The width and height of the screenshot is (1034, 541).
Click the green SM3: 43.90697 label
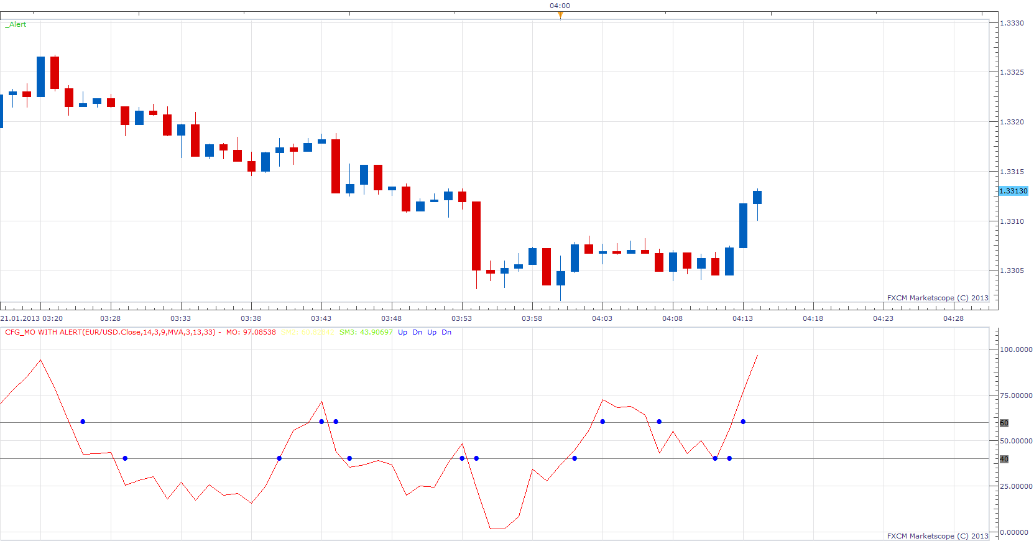[x=366, y=332]
